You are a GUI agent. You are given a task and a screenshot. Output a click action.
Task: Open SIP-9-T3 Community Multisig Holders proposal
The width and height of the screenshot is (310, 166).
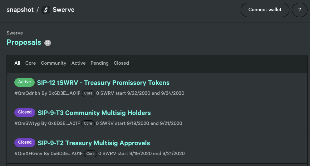[94, 113]
